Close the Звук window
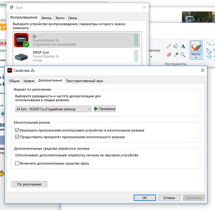The height and width of the screenshot is (210, 215). [144, 7]
